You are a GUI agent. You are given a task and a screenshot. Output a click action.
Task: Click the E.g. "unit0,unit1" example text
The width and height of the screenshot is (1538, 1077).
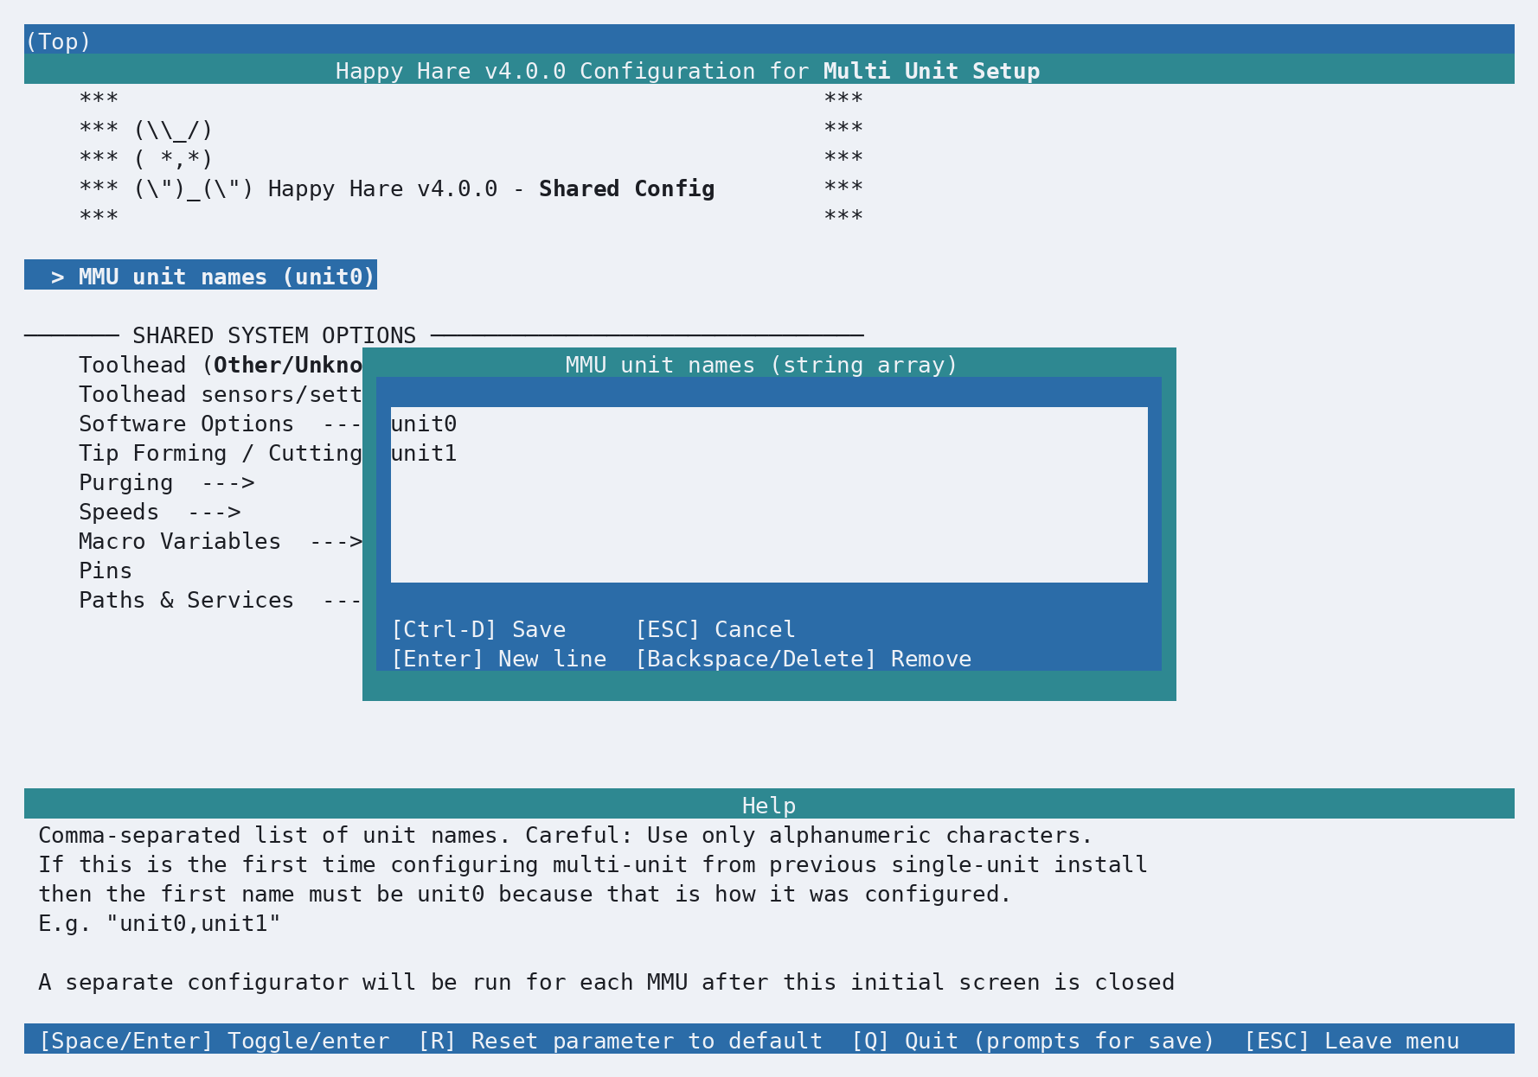click(x=160, y=923)
